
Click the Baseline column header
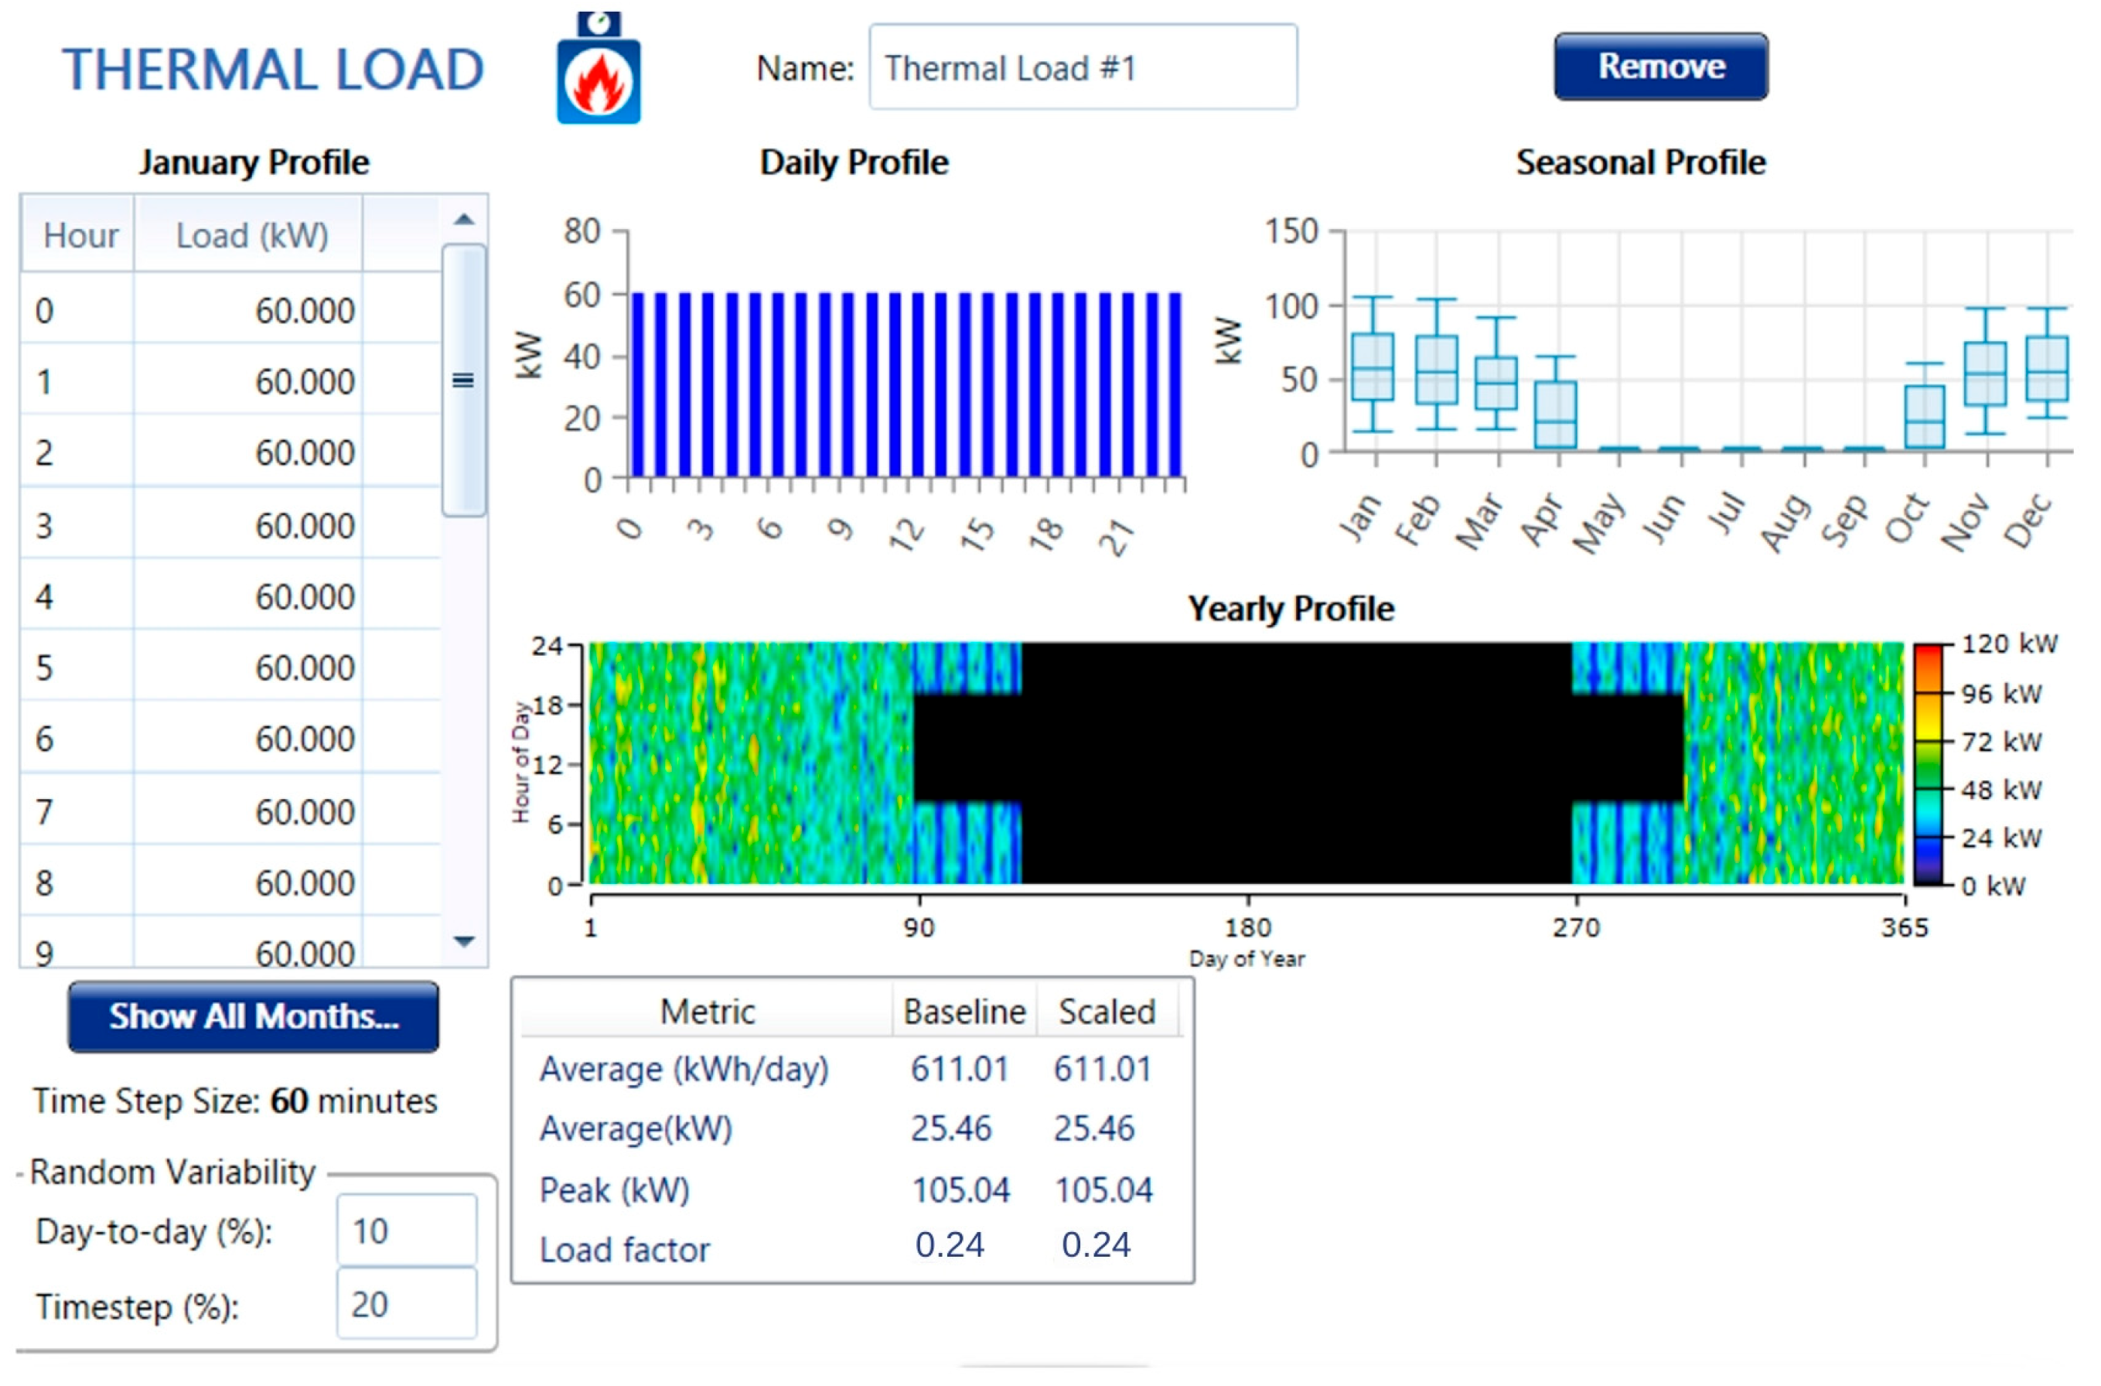[964, 1011]
